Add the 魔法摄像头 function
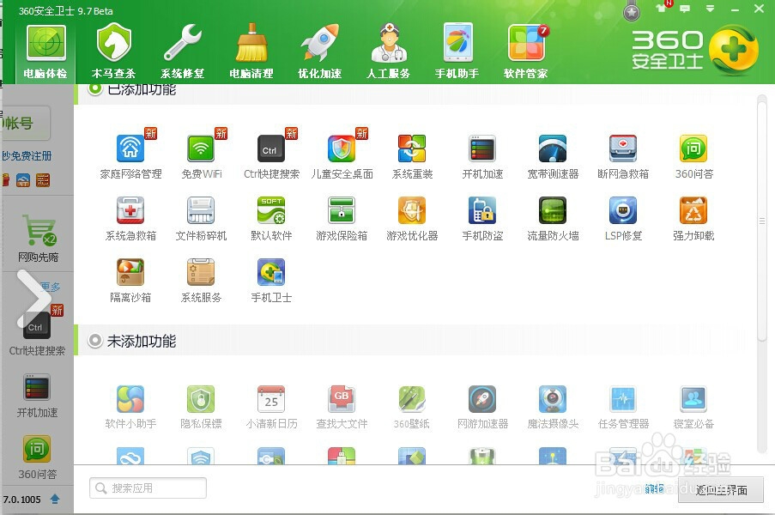The width and height of the screenshot is (775, 515). click(553, 407)
